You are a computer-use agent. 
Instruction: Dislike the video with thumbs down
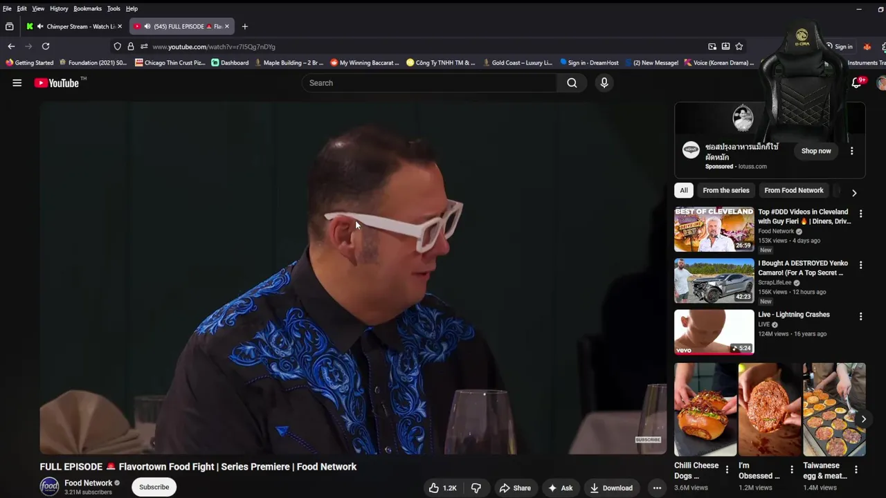pos(476,488)
